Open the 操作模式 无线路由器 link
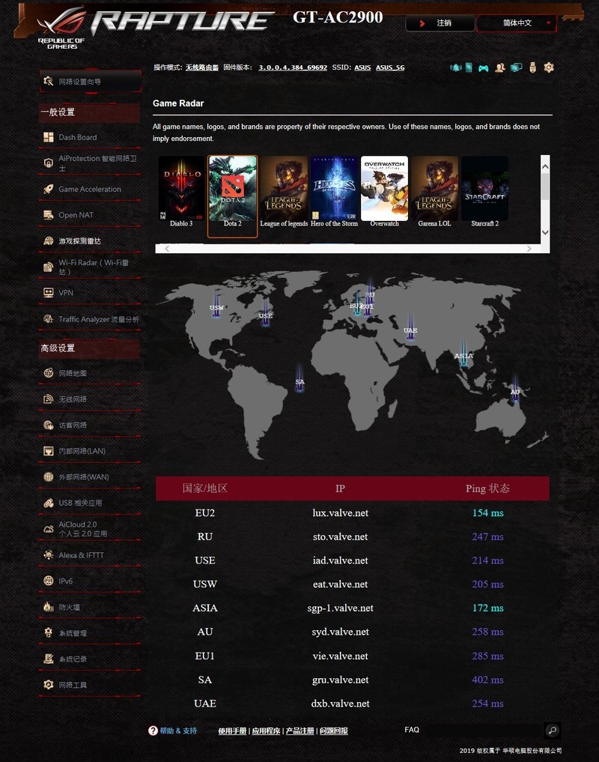This screenshot has height=762, width=599. pyautogui.click(x=202, y=67)
